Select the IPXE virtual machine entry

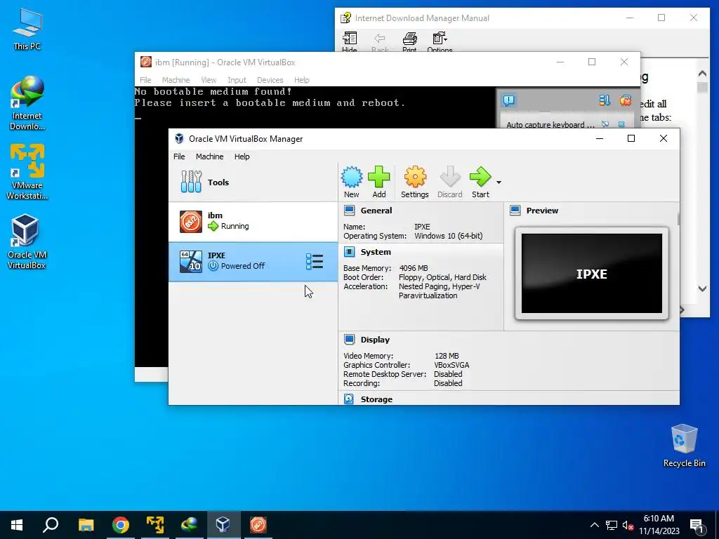(x=253, y=261)
